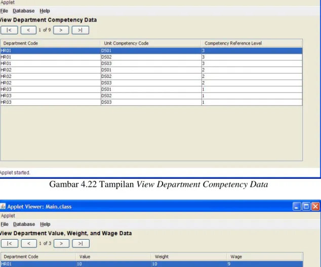321x267 pixels.
Task: Select the row HR02 with DS03
Action: click(151, 83)
